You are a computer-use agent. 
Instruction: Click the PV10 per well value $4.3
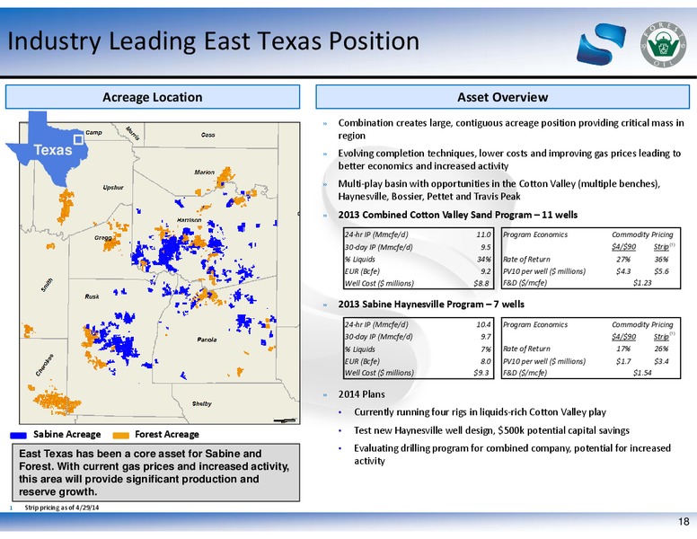click(623, 271)
